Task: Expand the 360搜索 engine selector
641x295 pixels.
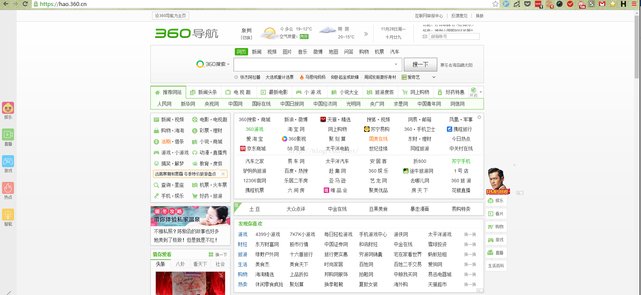Action: [x=213, y=64]
